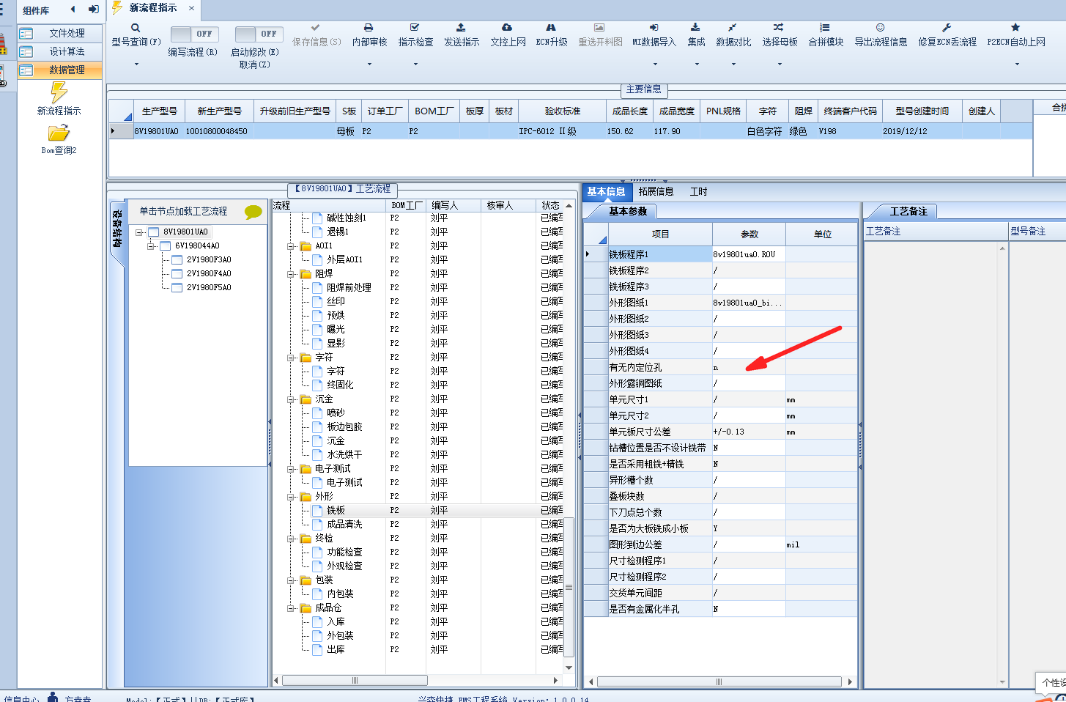Image resolution: width=1066 pixels, height=702 pixels.
Task: Click the 发送指示 upload icon
Action: 461,27
